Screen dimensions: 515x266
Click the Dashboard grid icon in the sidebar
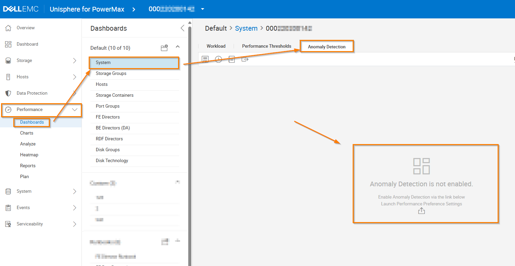tap(9, 44)
